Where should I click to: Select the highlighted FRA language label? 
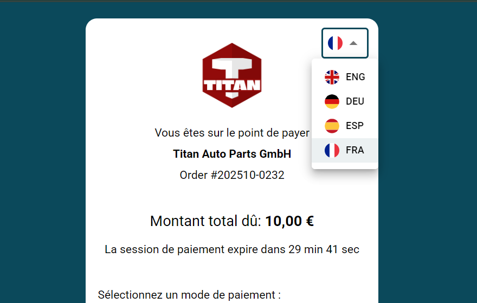[x=355, y=150]
